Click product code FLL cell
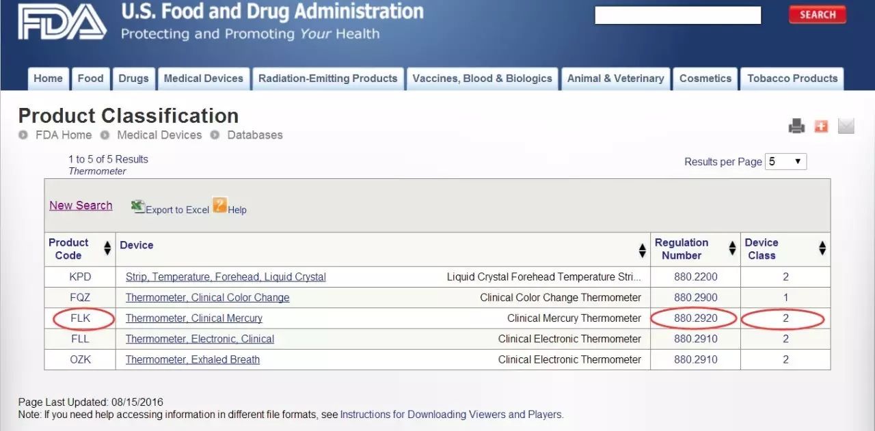Screen dimensions: 875x431 tap(80, 339)
